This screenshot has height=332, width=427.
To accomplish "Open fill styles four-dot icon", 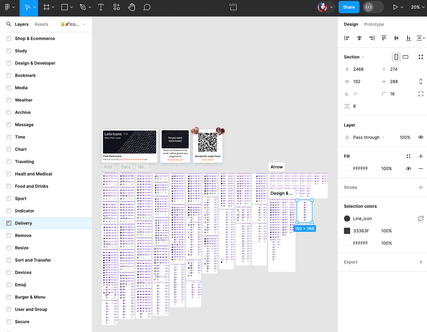I will point(408,156).
